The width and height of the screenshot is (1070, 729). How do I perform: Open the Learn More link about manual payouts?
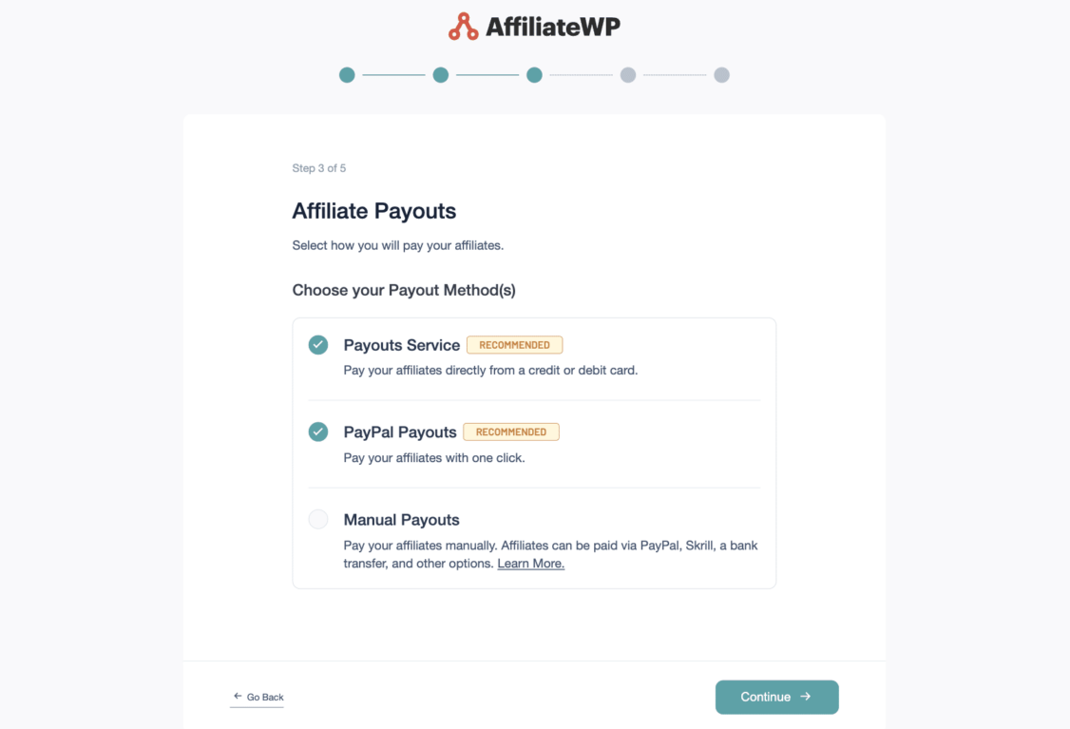530,563
